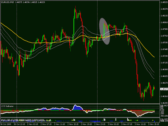168x126 pixels.
Task: Click the 335.8627 CCI scale value
Action: [x=164, y=106]
